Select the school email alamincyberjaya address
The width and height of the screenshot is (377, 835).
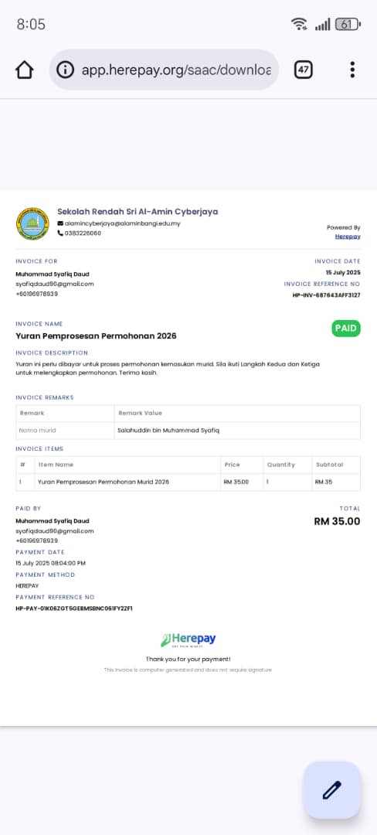[122, 223]
